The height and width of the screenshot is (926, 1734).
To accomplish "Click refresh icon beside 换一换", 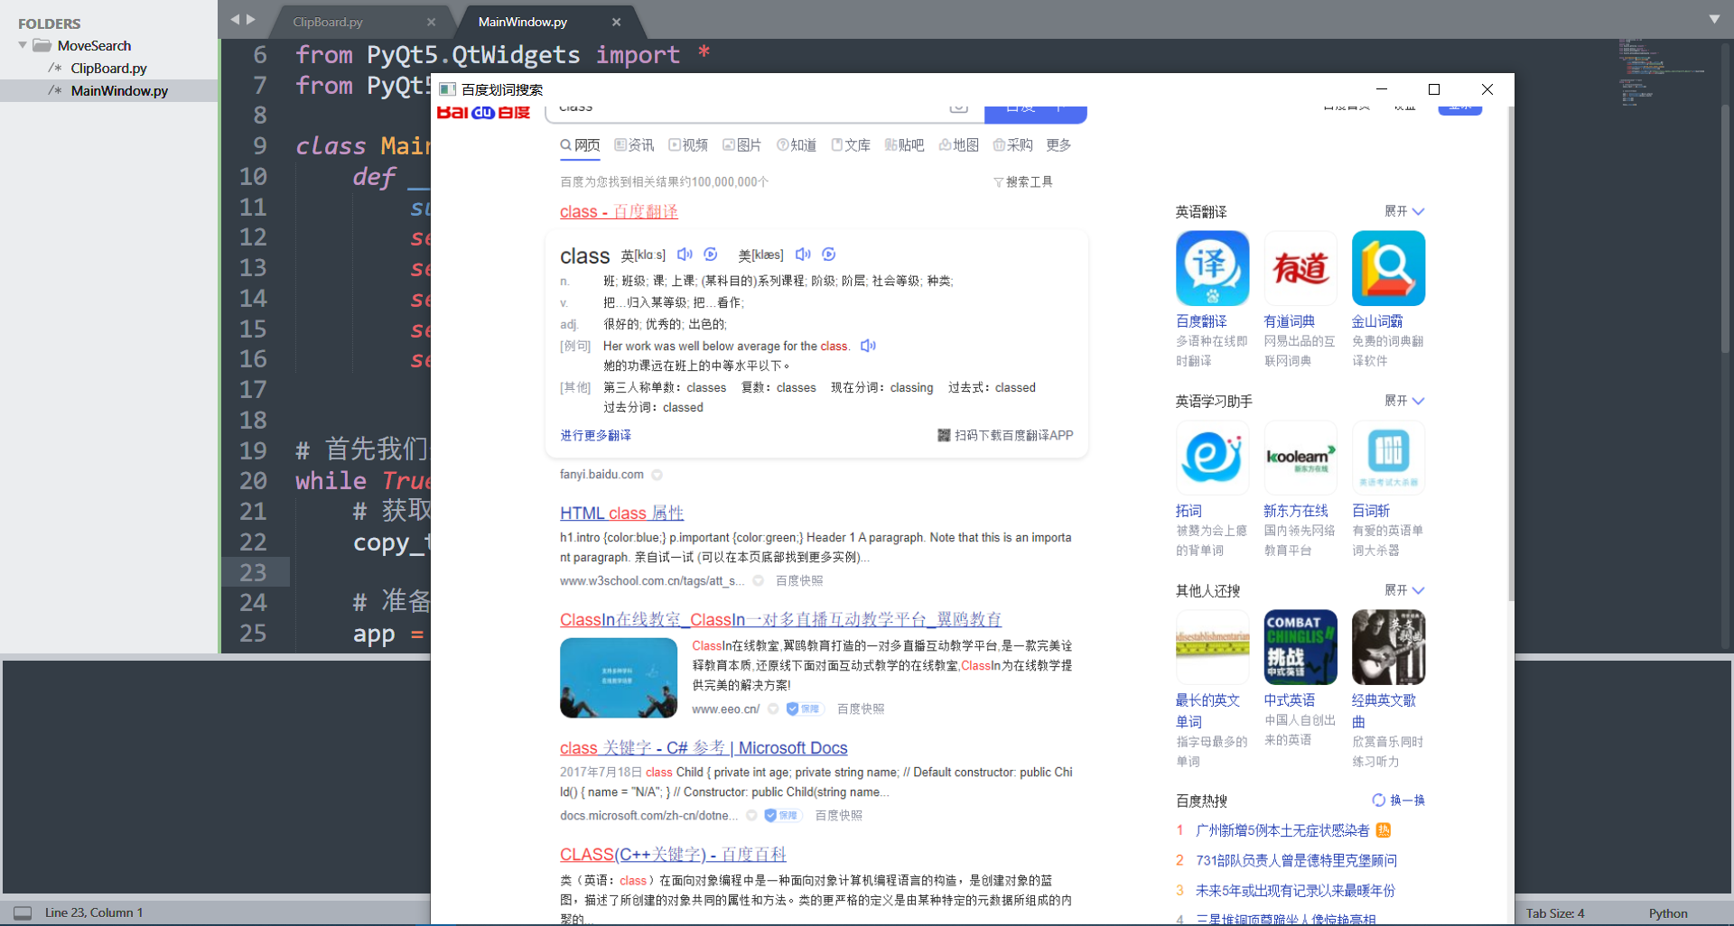I will click(x=1378, y=801).
